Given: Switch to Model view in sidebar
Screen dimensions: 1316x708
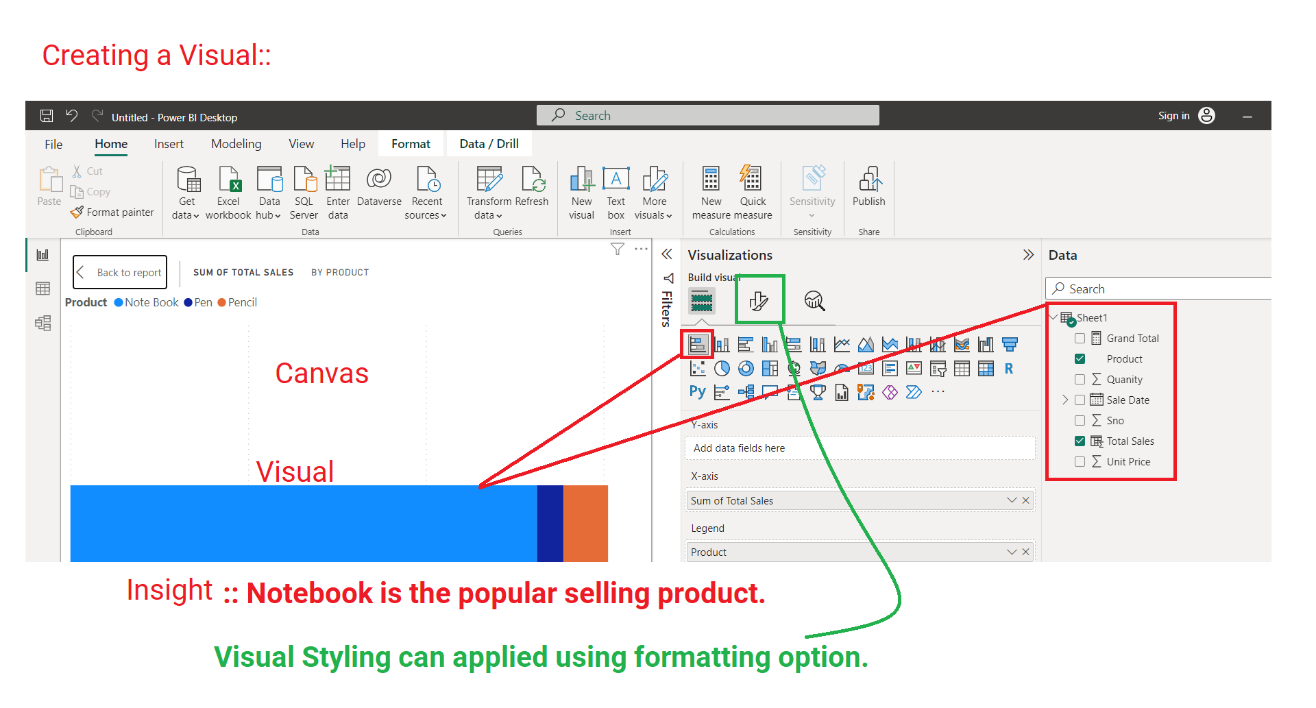Looking at the screenshot, I should coord(42,323).
